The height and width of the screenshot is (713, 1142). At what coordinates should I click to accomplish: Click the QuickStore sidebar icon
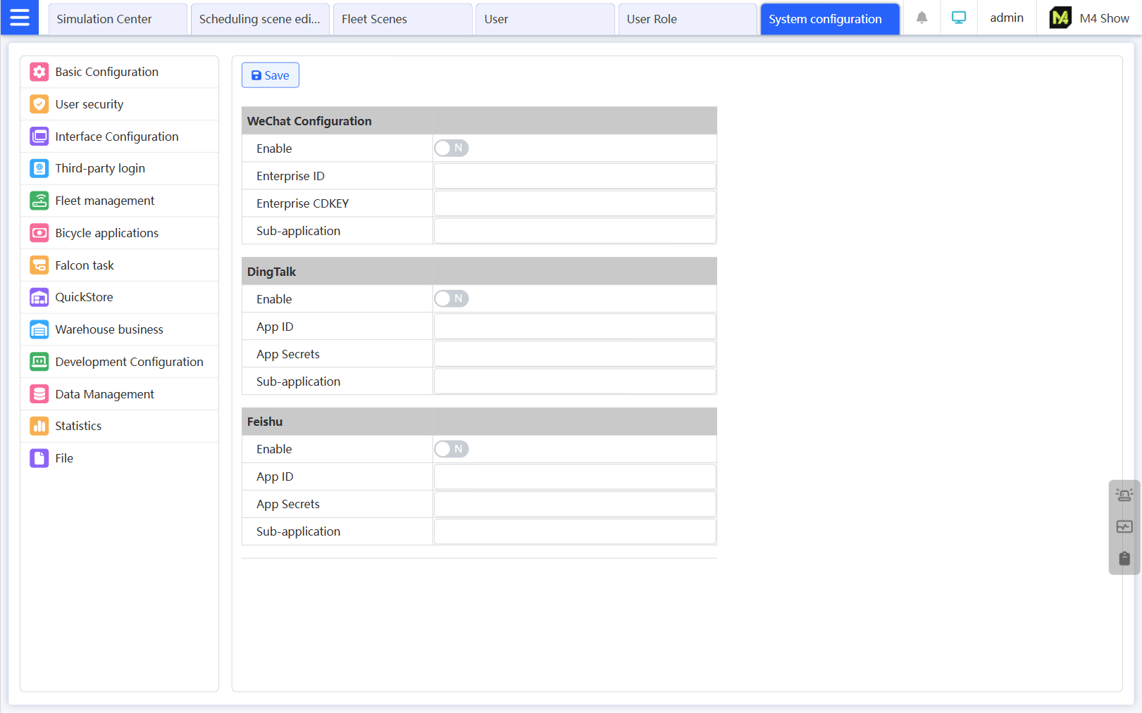(39, 297)
